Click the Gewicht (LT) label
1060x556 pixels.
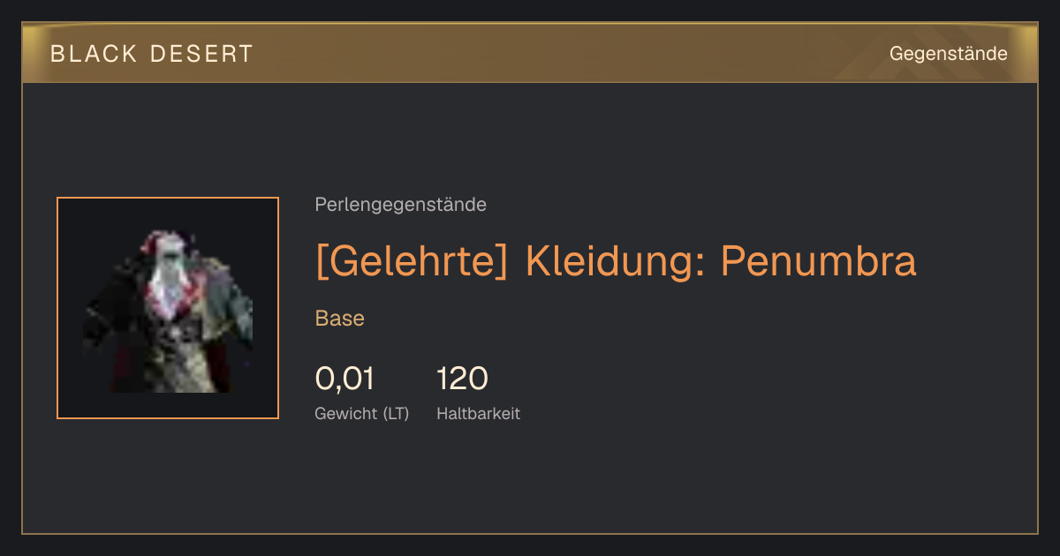click(x=361, y=413)
